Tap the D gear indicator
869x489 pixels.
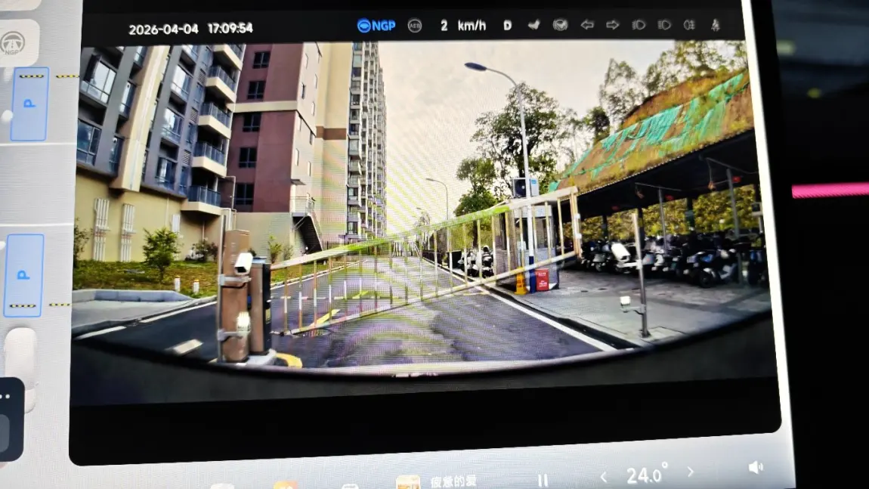[x=507, y=26]
